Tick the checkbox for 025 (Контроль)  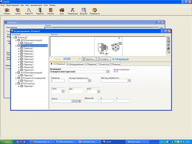tap(19, 83)
